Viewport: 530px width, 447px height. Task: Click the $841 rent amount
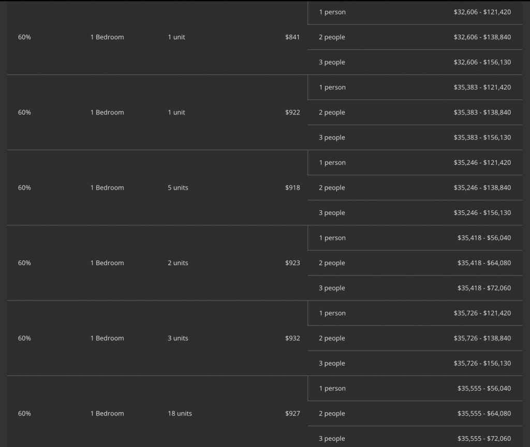292,37
